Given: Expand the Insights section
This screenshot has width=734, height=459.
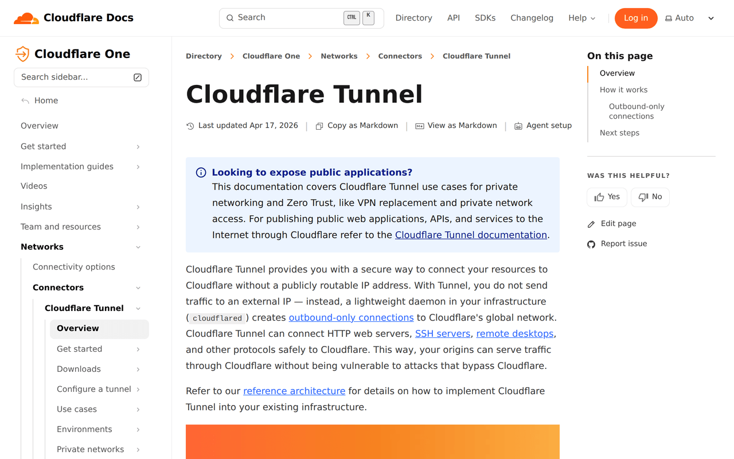Looking at the screenshot, I should (x=138, y=207).
